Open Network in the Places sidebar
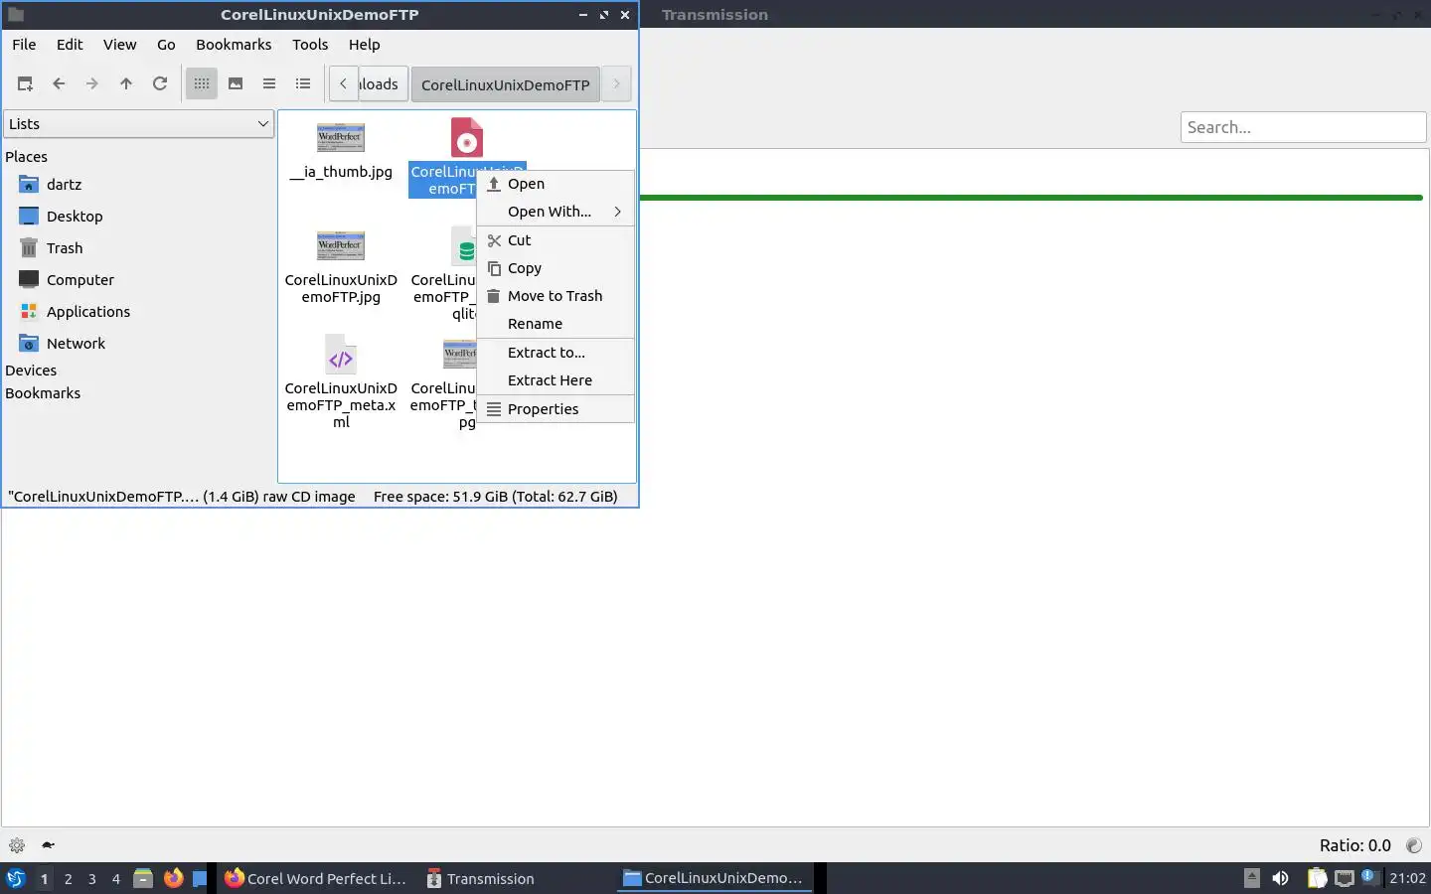1431x894 pixels. (76, 344)
